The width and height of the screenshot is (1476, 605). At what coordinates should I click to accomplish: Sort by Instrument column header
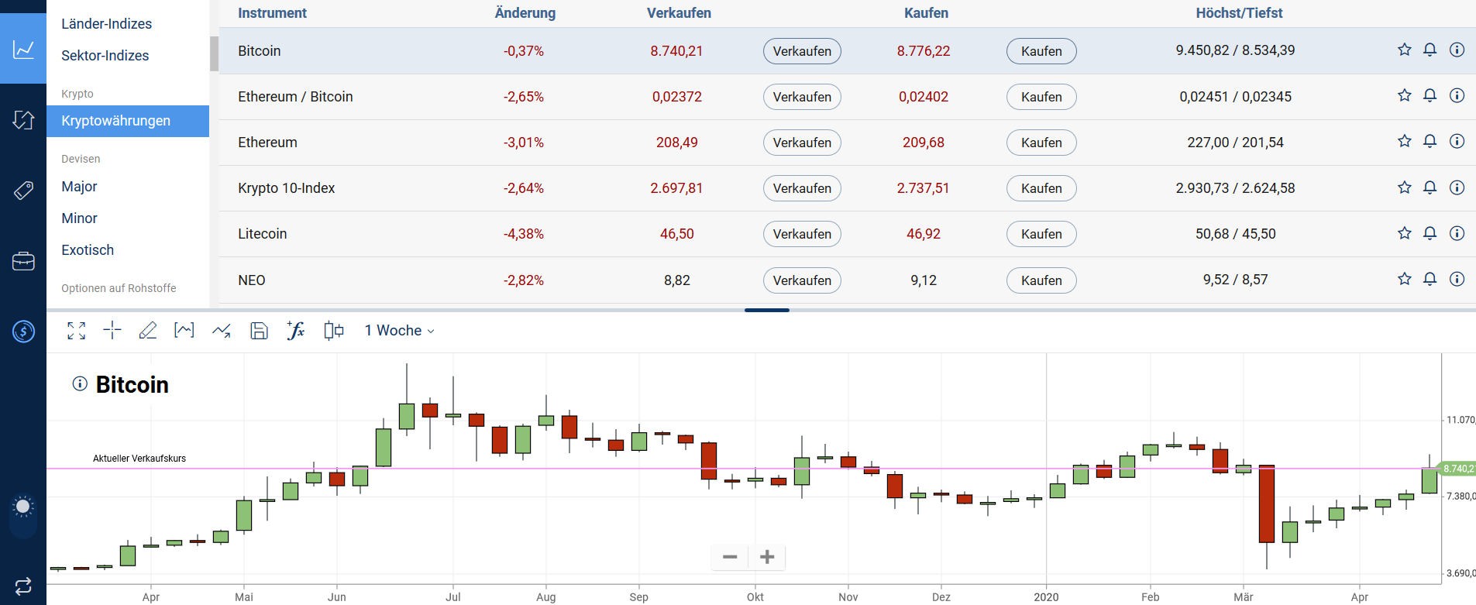(x=272, y=13)
